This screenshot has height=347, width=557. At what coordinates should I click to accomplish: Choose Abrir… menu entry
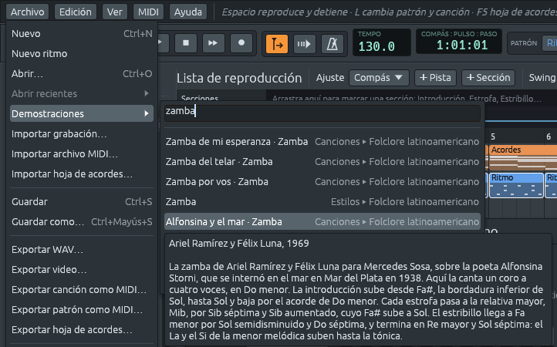pyautogui.click(x=82, y=73)
